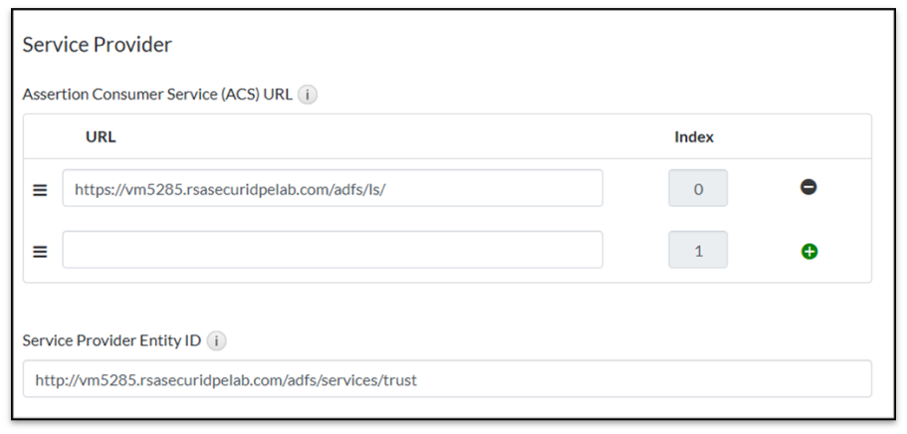907x434 pixels.
Task: Open info tooltip for Service Provider Entity ID
Action: [216, 340]
